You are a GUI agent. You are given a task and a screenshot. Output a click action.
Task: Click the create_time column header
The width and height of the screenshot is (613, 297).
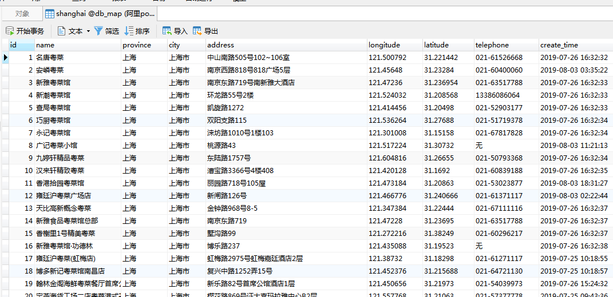(576, 45)
